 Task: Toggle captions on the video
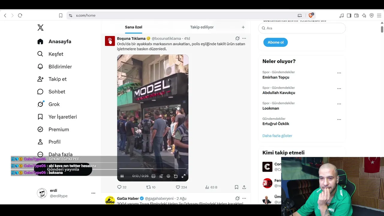[x=153, y=176]
